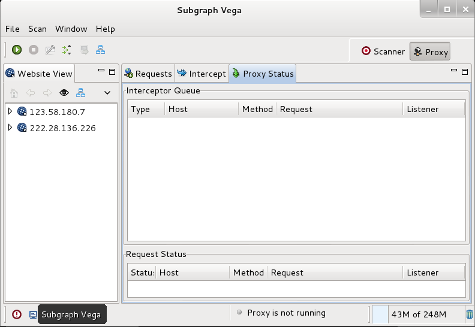Image resolution: width=475 pixels, height=327 pixels.
Task: Click Type column header in Interceptor Queue
Action: [146, 109]
